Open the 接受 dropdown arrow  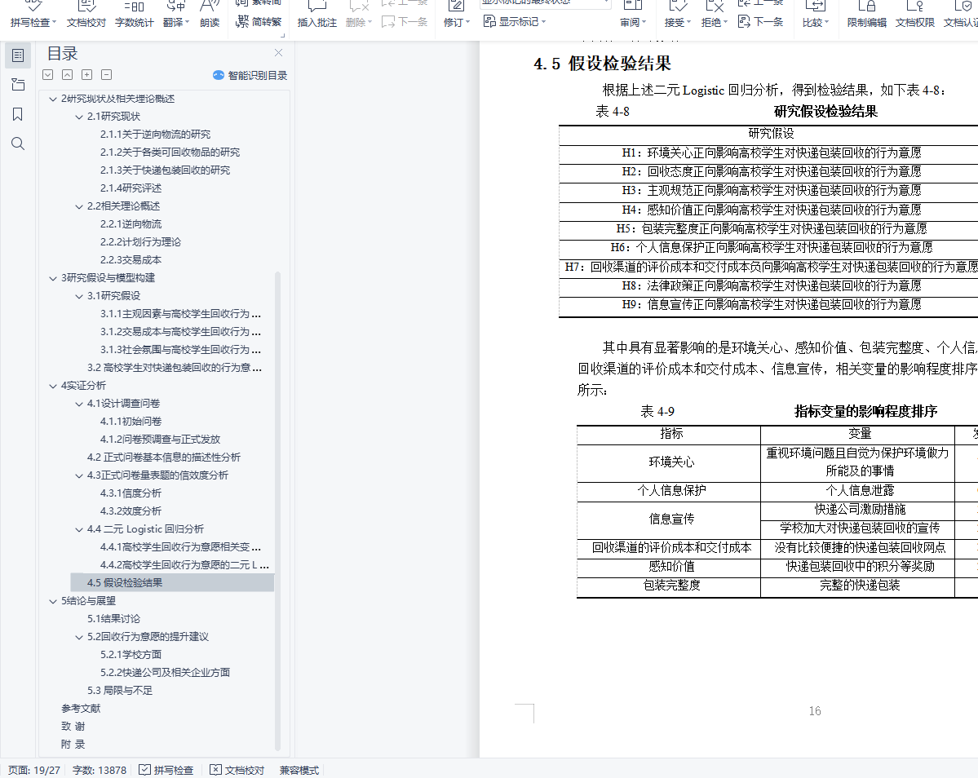pyautogui.click(x=688, y=23)
